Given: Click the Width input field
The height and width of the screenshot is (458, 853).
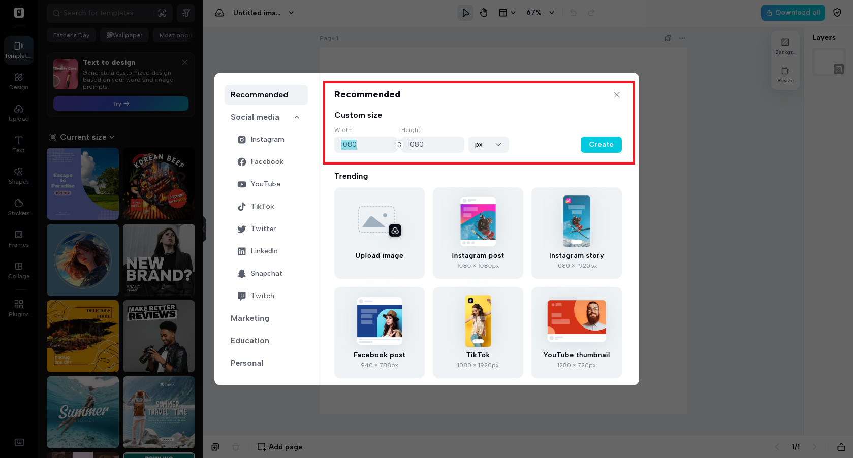Looking at the screenshot, I should tap(365, 145).
